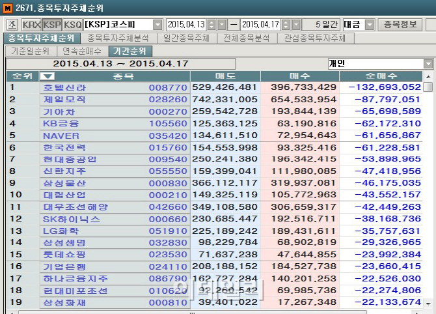436x314 pixels.
Task: Click the orange M app icon in title bar
Action: click(x=8, y=8)
